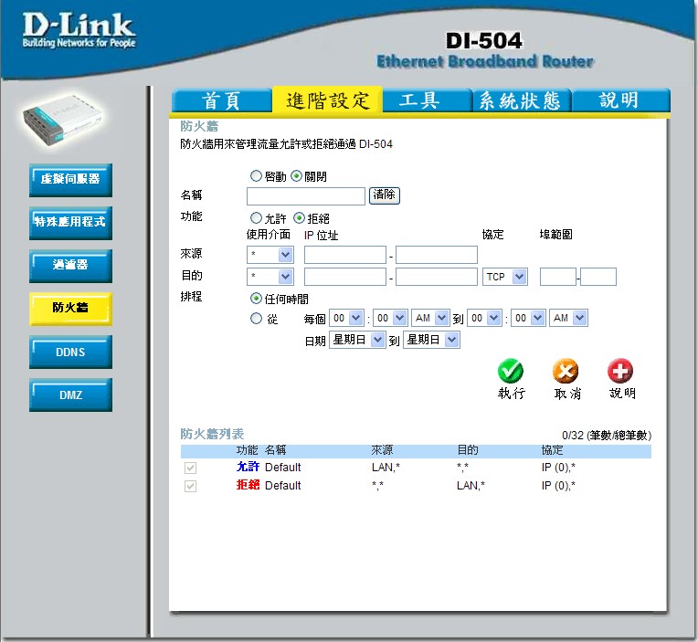Select the 啟動 (Enable) radio button
The height and width of the screenshot is (642, 698).
[x=256, y=176]
